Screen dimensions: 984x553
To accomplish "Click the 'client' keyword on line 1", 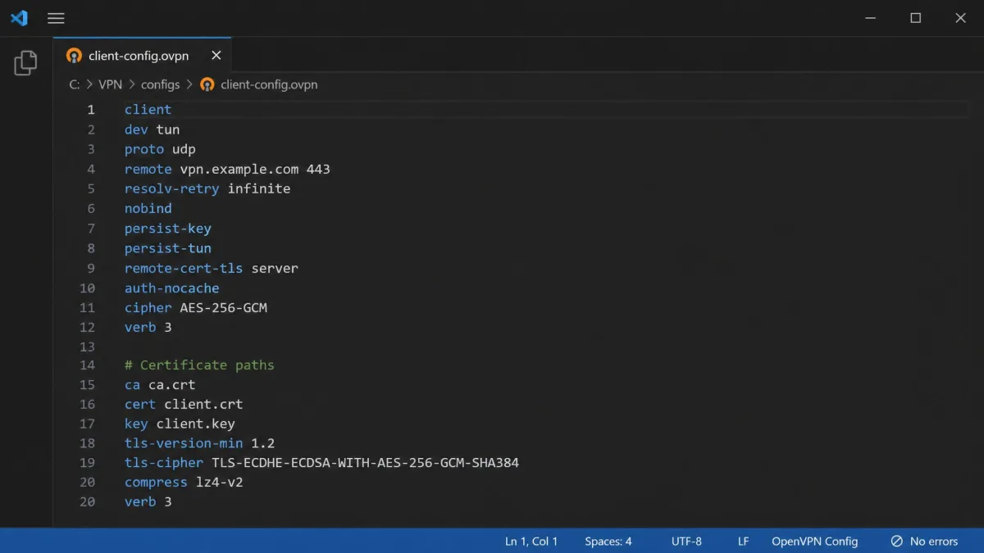I will [x=148, y=110].
